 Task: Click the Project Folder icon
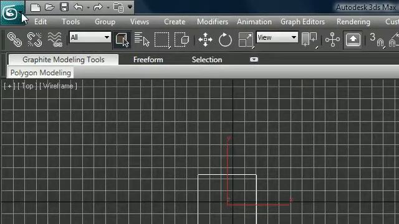point(118,7)
